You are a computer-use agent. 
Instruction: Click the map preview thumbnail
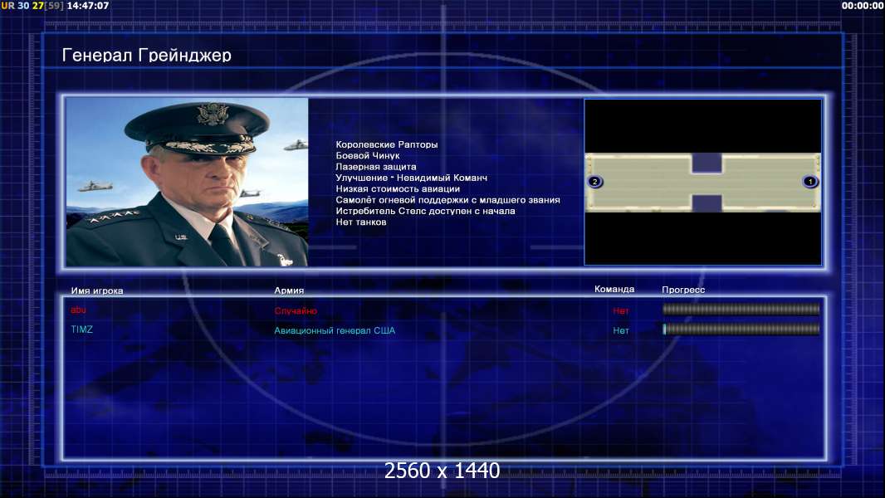coord(702,182)
